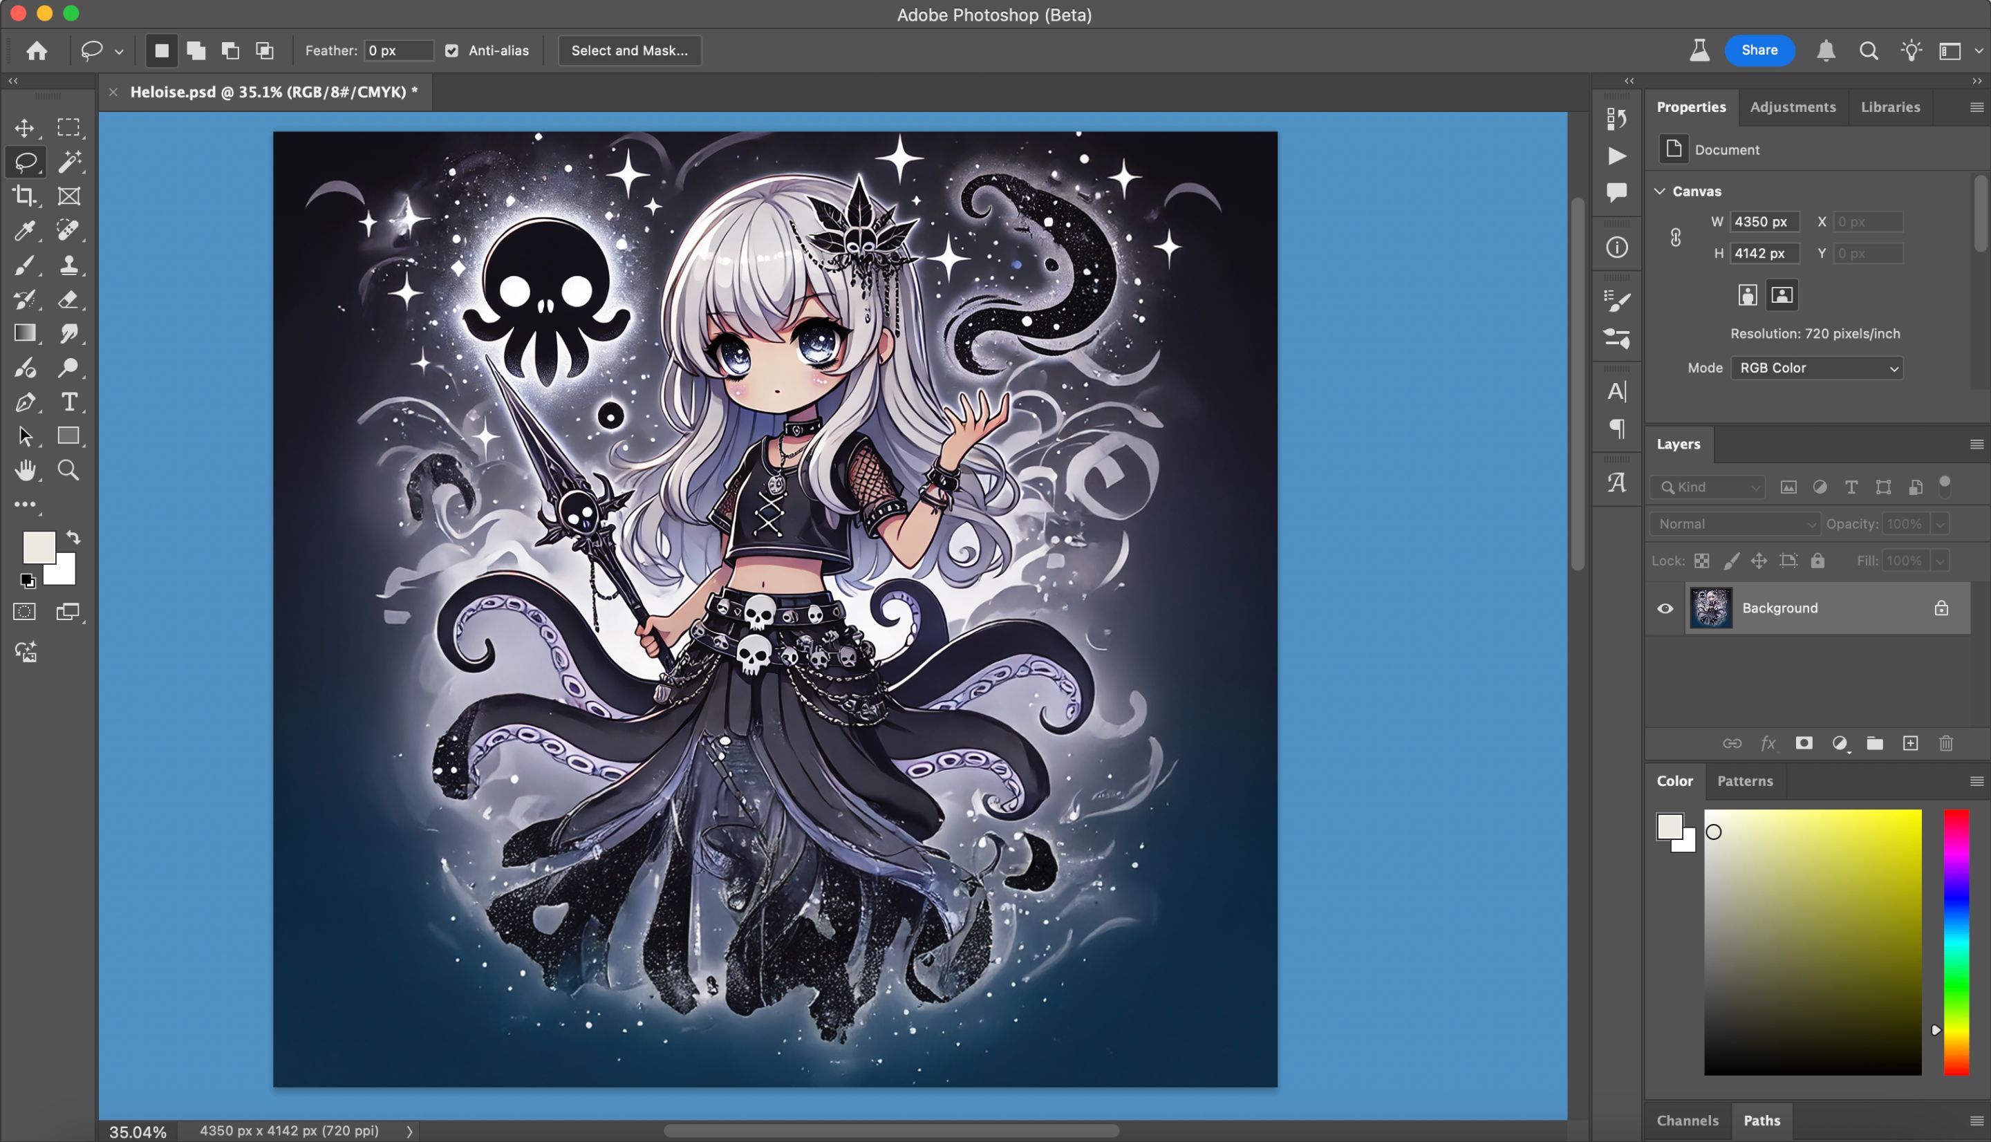Switch to the Patterns tab
Viewport: 1991px width, 1142px height.
[x=1745, y=781]
